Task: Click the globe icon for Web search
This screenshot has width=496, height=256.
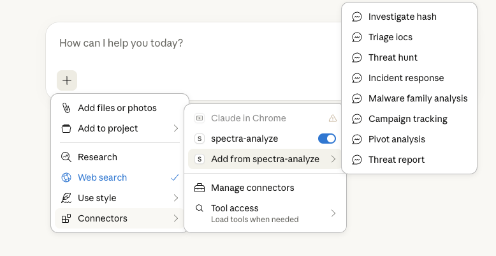Action: coord(66,177)
